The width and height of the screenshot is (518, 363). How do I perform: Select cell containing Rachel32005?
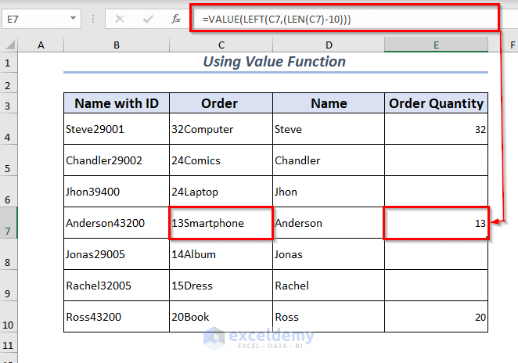tap(117, 286)
